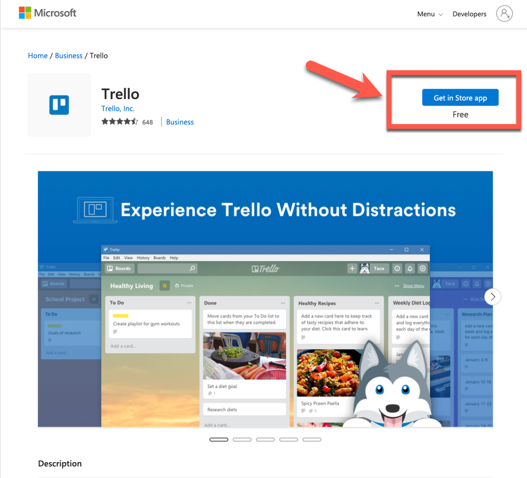Open Done list ellipsis menu
This screenshot has height=478, width=527.
(283, 303)
